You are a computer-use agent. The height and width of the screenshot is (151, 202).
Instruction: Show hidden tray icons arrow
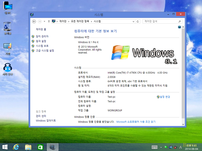coord(161,147)
